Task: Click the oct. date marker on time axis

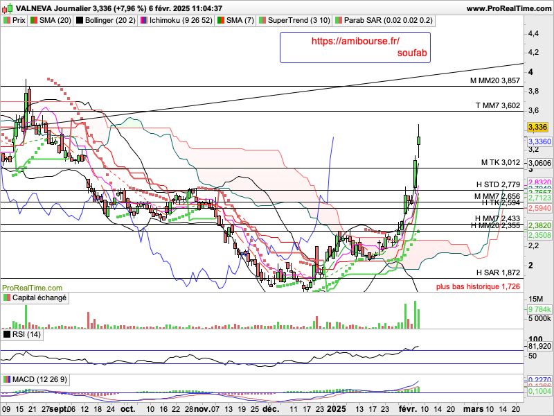Action: click(128, 409)
